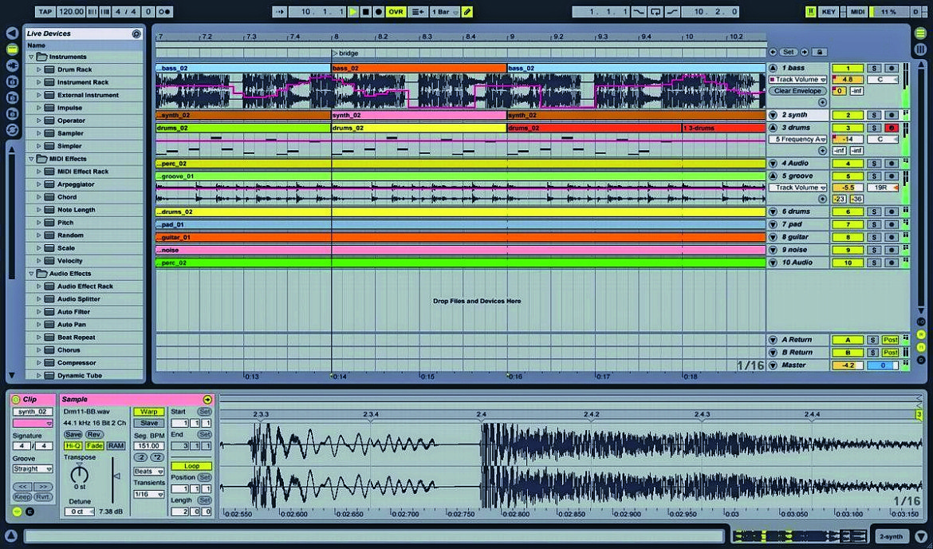
Task: Click the Master volume value -4.2
Action: coord(848,365)
